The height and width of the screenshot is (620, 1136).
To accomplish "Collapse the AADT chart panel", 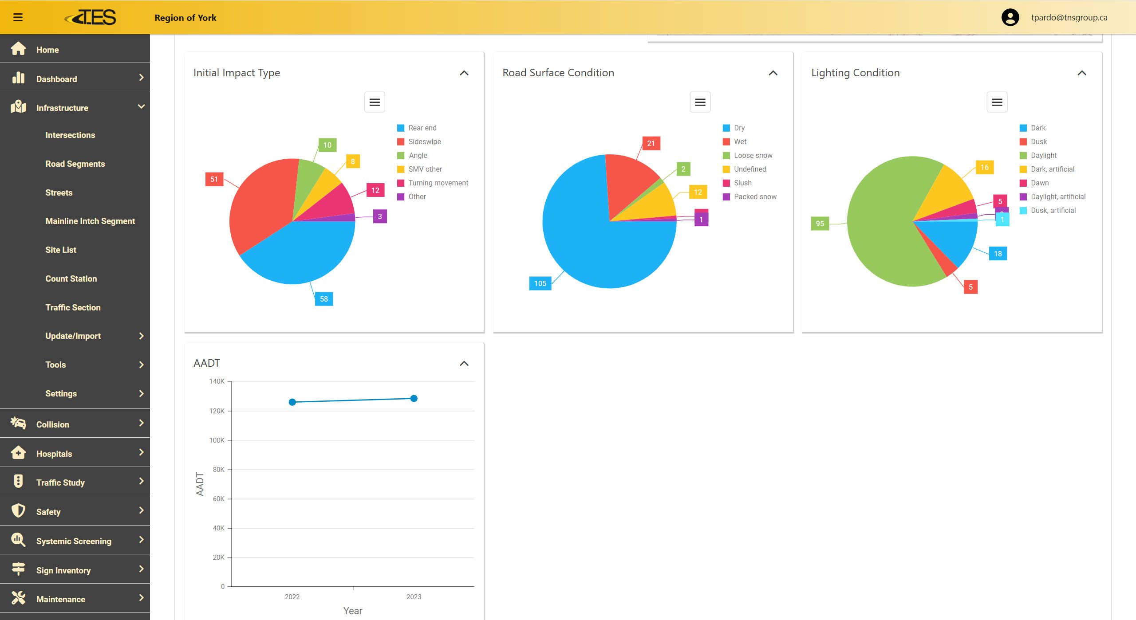I will pyautogui.click(x=464, y=364).
